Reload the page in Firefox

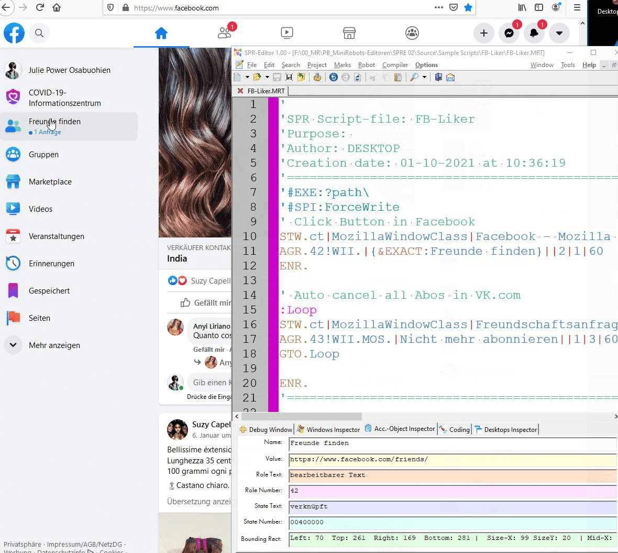(40, 7)
